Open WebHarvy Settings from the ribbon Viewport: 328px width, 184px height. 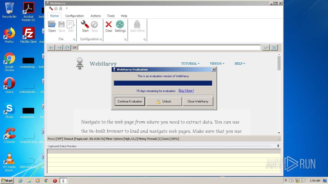pos(120,27)
